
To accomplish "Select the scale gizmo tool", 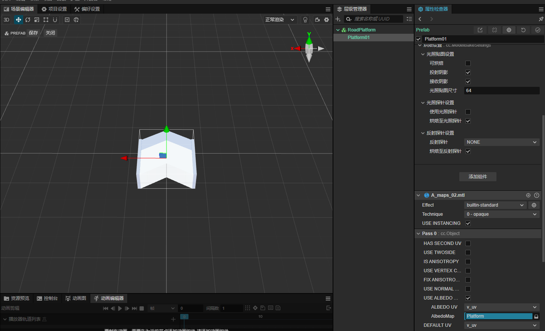I will pyautogui.click(x=37, y=20).
